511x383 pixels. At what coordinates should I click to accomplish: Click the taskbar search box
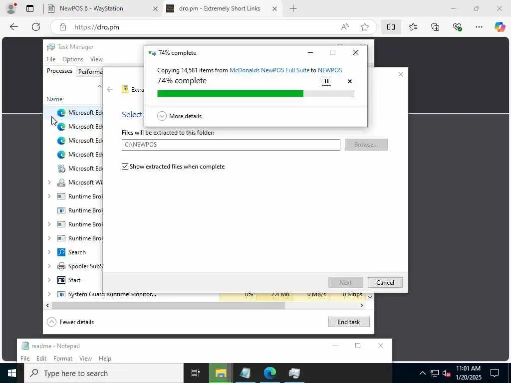pos(104,373)
